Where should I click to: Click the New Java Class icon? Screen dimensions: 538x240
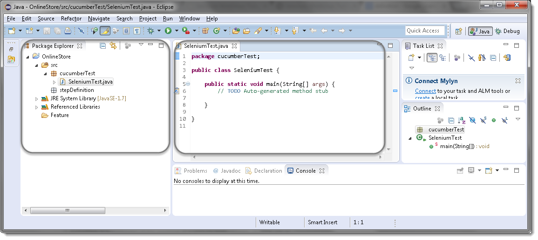[x=217, y=31]
